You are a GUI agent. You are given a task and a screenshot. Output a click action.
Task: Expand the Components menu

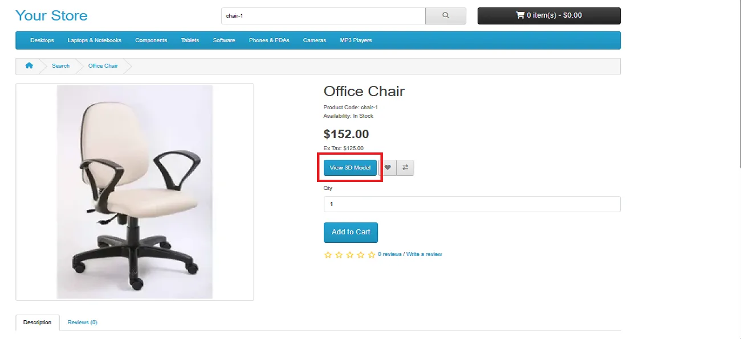point(151,40)
